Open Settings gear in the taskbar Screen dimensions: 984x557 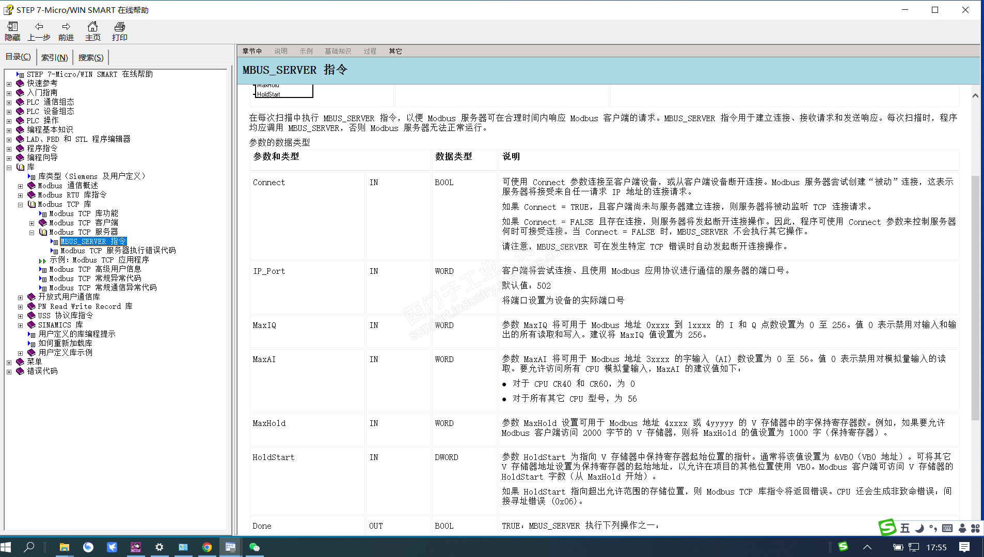pos(160,547)
